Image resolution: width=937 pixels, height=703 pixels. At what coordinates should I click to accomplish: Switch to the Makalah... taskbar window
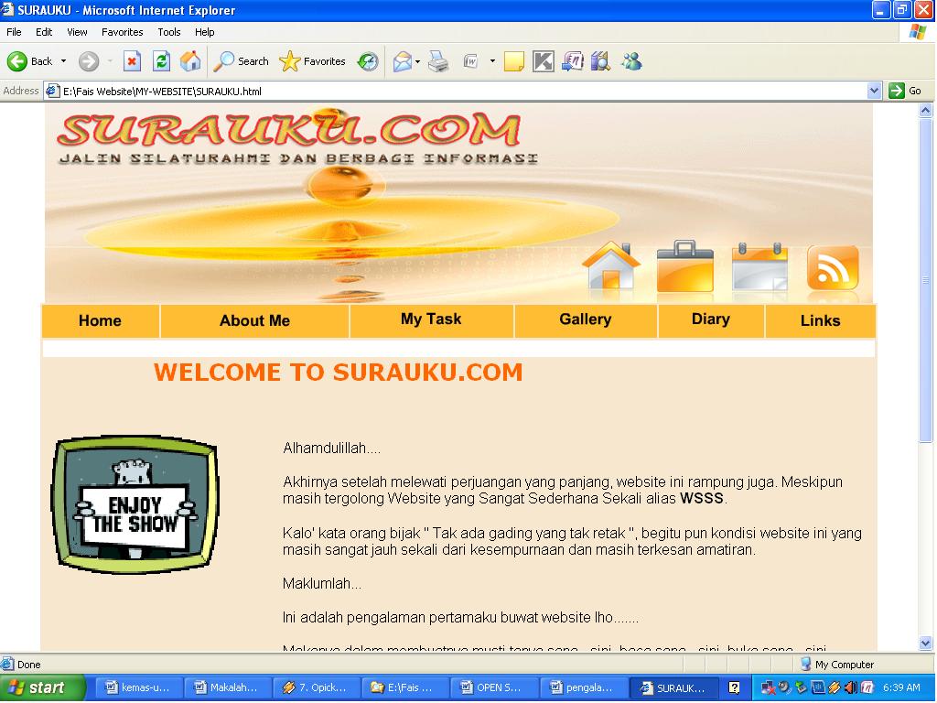click(x=227, y=688)
